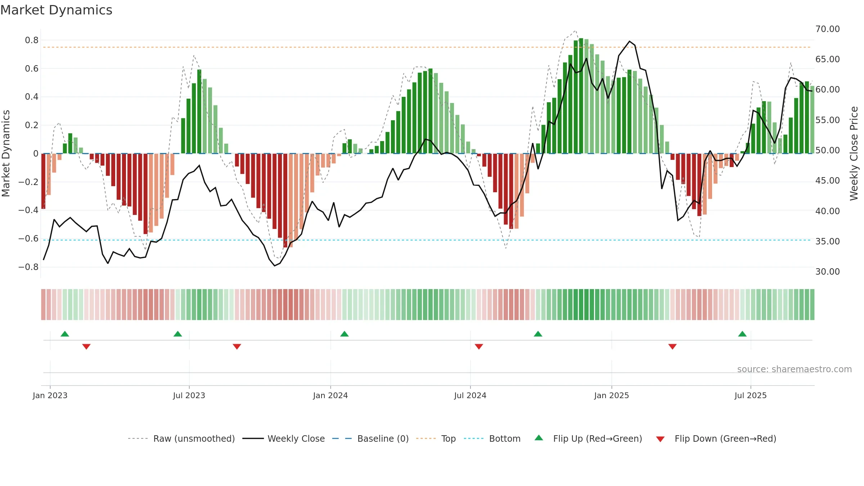Click the '30.00' right-axis price label
The height and width of the screenshot is (486, 864).
pos(828,271)
